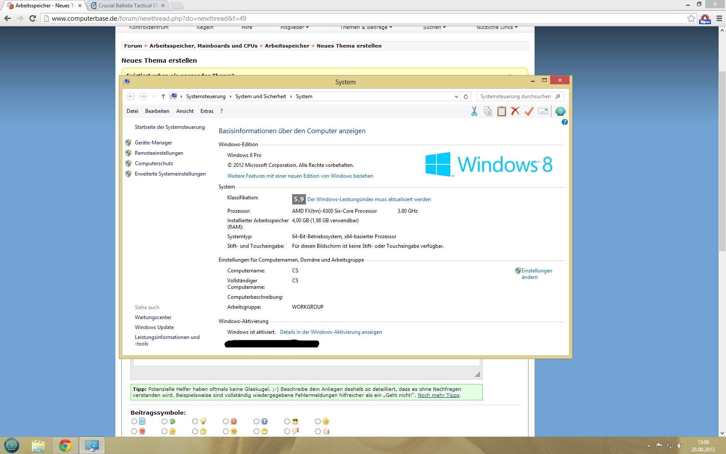Click the Paste clipboard icon in System toolbar
Viewport: 726px width, 454px height.
(x=501, y=112)
